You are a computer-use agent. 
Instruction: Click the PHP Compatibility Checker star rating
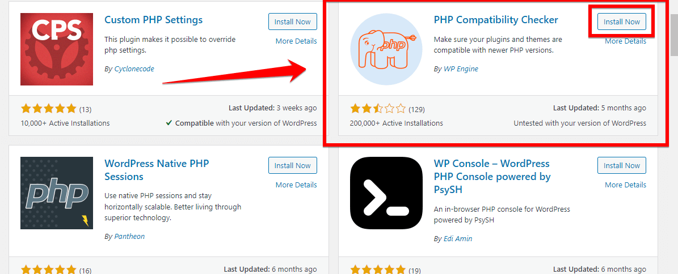click(x=378, y=109)
